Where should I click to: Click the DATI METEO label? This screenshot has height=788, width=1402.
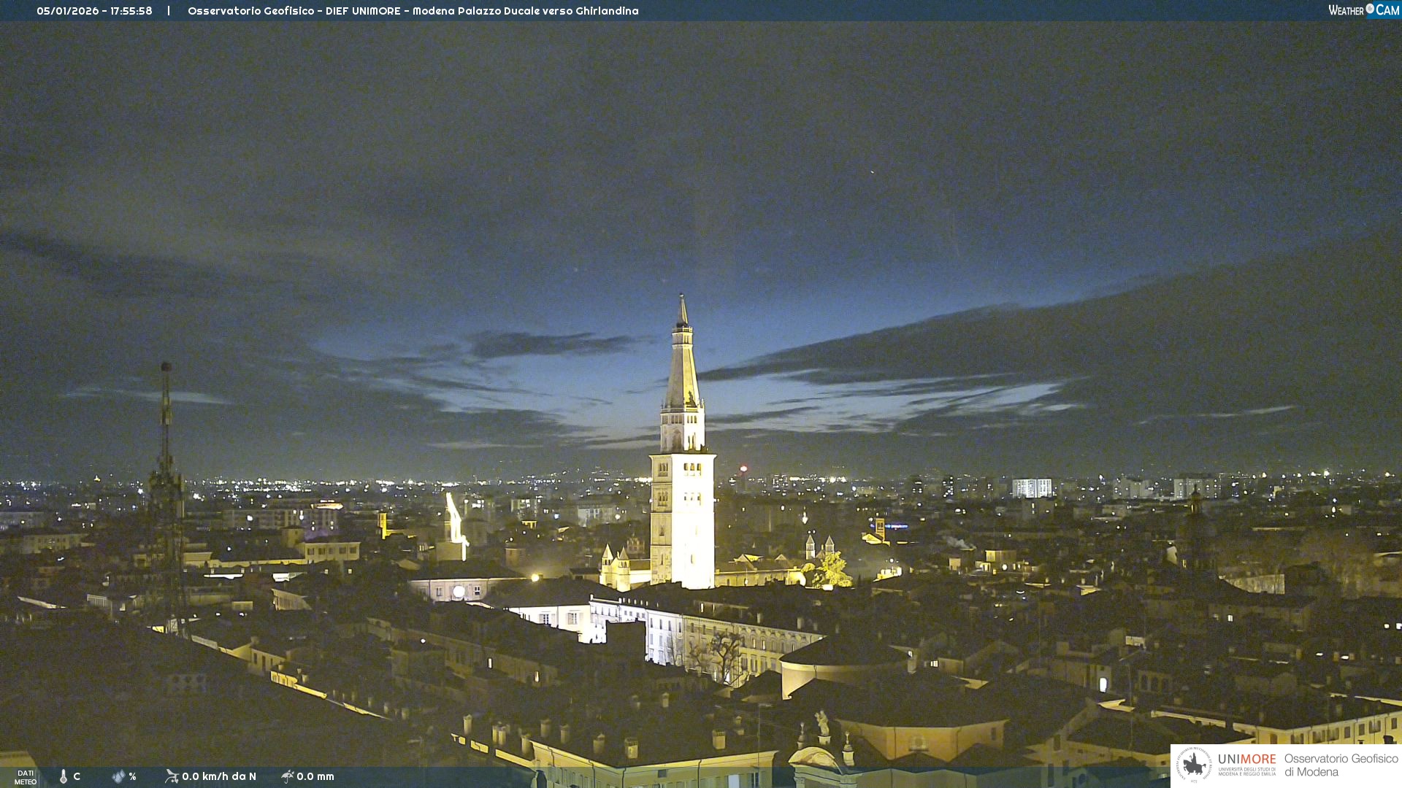pyautogui.click(x=26, y=777)
